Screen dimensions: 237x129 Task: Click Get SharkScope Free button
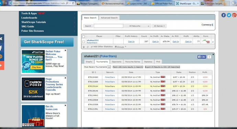47,42
